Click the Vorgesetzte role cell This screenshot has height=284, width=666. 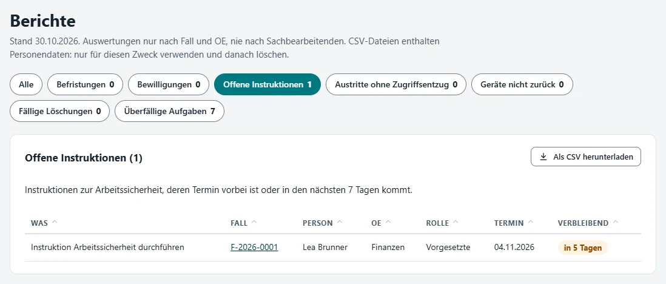pyautogui.click(x=448, y=247)
